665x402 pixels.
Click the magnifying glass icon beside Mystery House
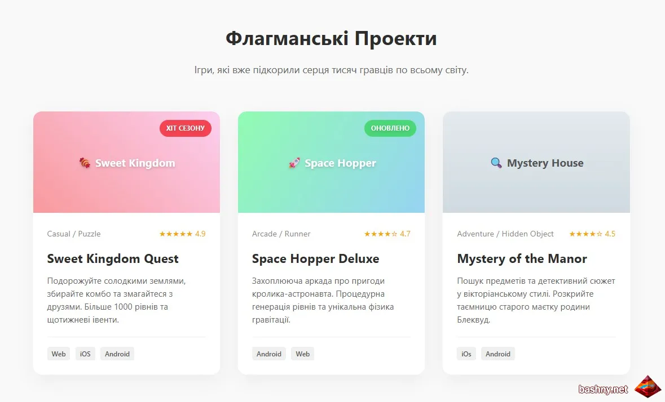(496, 163)
